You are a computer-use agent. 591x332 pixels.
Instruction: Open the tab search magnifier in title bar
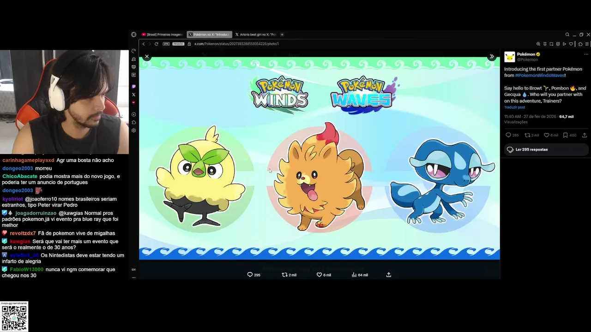[567, 35]
